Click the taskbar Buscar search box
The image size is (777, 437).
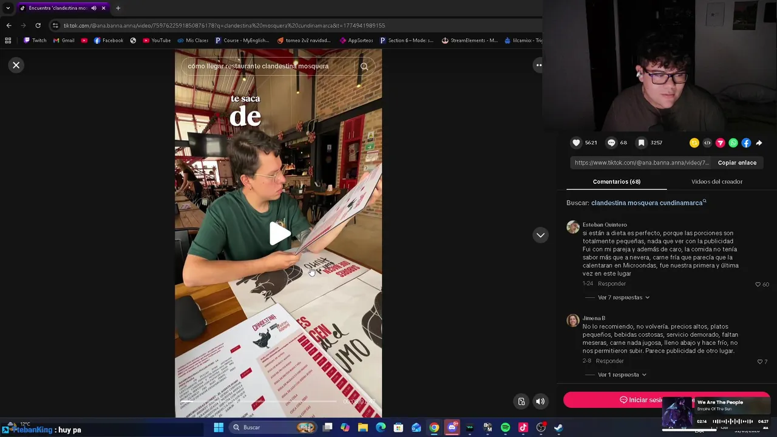(x=274, y=427)
